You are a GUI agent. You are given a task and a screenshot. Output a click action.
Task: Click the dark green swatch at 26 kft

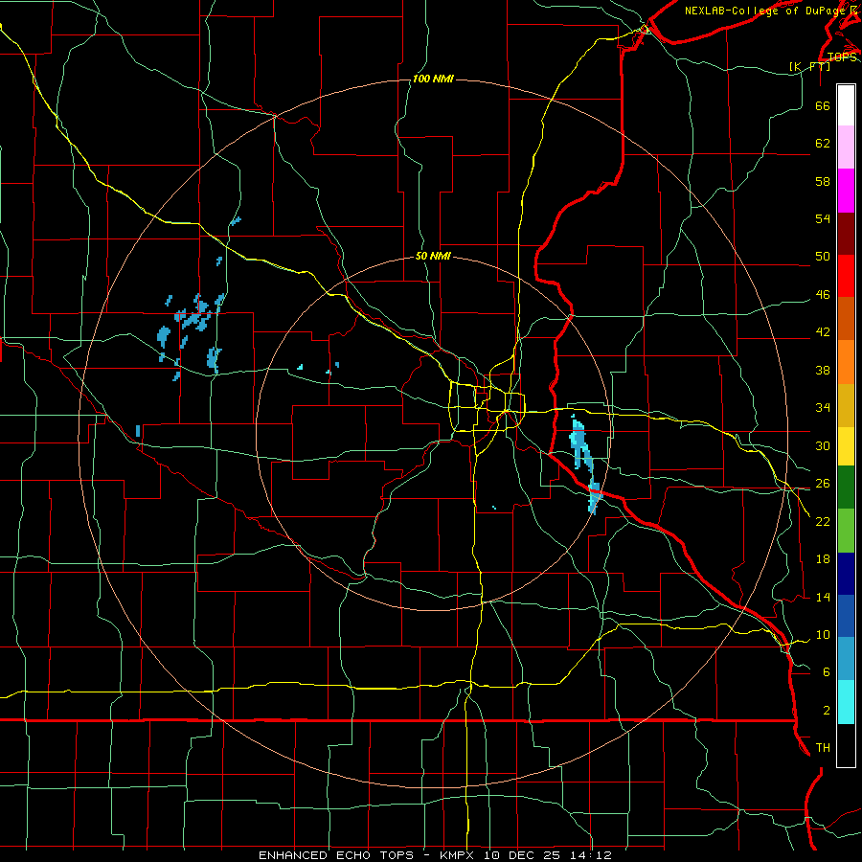[846, 488]
